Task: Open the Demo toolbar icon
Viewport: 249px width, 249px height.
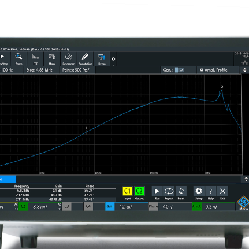Action: (x=102, y=59)
